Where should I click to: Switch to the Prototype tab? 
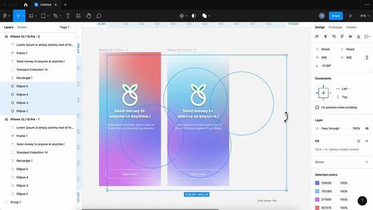point(335,27)
